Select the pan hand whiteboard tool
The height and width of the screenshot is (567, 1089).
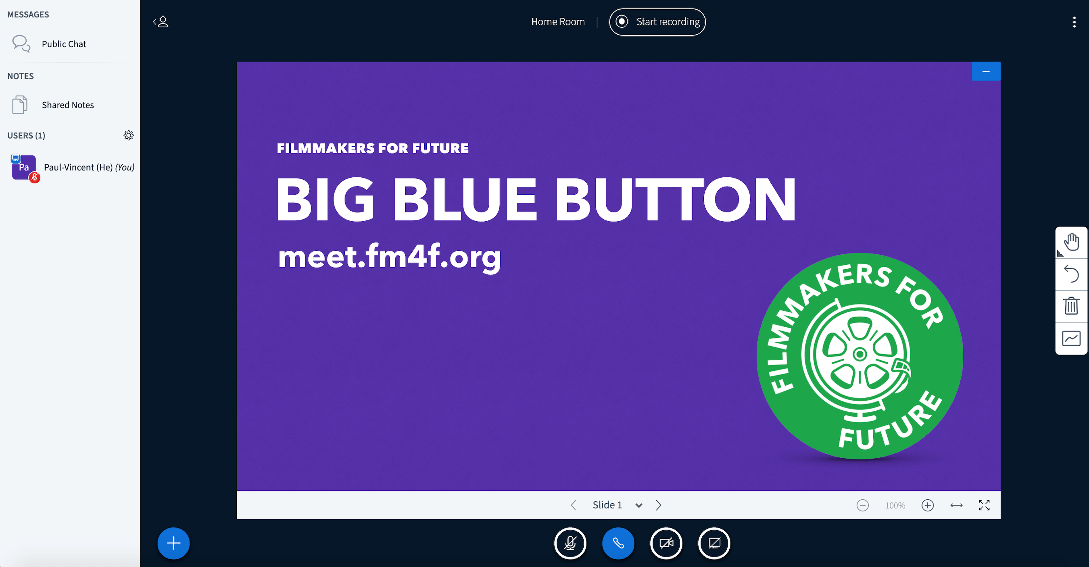click(x=1072, y=243)
